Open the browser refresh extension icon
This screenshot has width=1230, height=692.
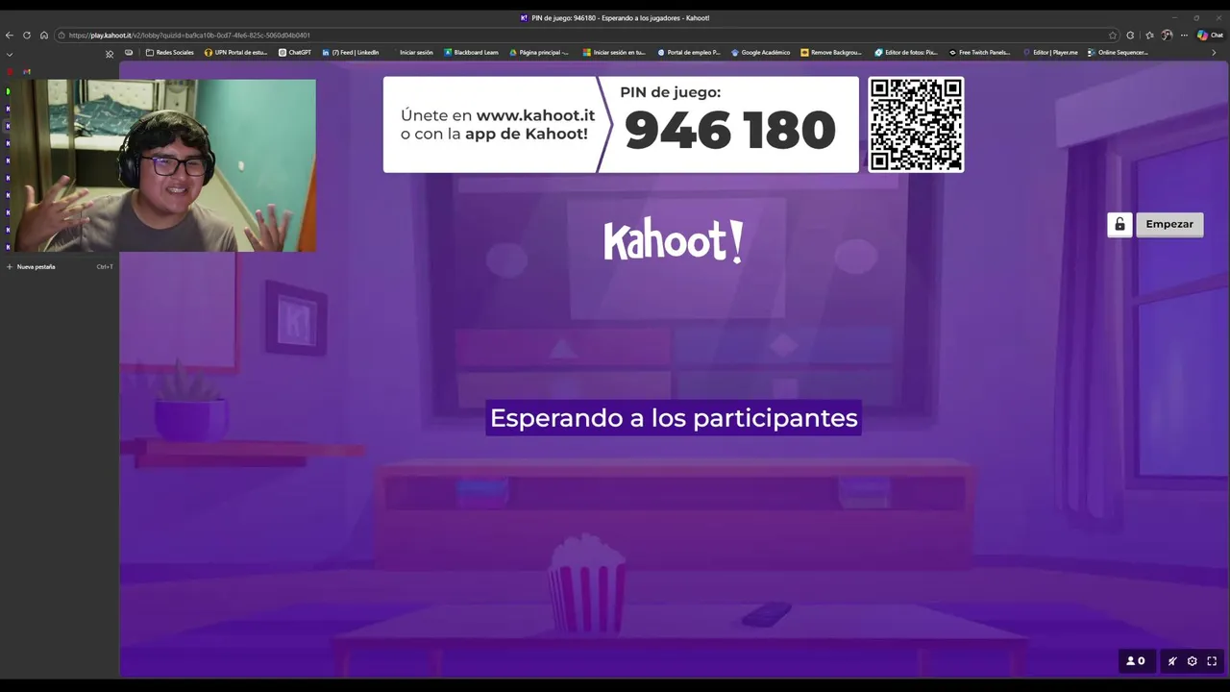(1131, 35)
